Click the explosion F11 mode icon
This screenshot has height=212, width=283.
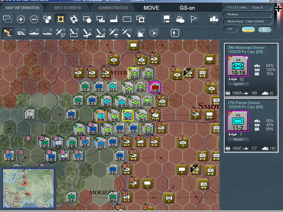pyautogui.click(x=140, y=33)
